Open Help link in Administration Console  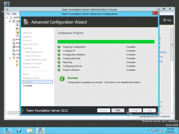tap(167, 20)
